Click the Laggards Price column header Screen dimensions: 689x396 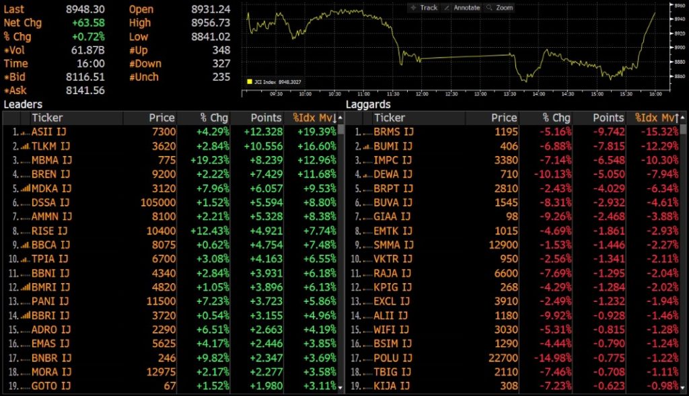(503, 118)
